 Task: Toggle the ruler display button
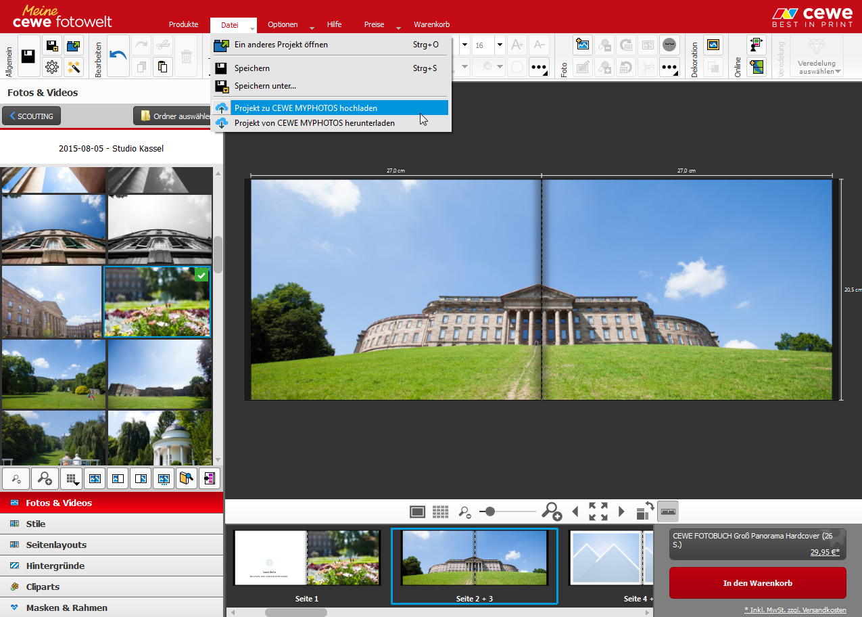click(668, 511)
